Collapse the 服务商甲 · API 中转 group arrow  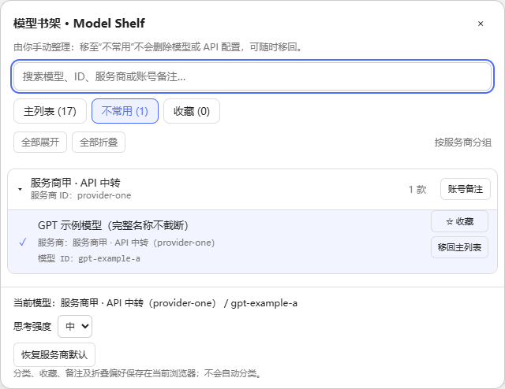tap(20, 189)
